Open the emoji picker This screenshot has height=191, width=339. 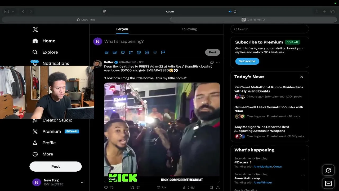click(x=139, y=52)
